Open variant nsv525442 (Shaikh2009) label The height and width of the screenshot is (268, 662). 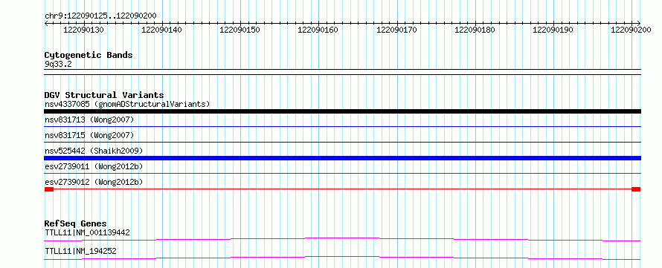(93, 151)
